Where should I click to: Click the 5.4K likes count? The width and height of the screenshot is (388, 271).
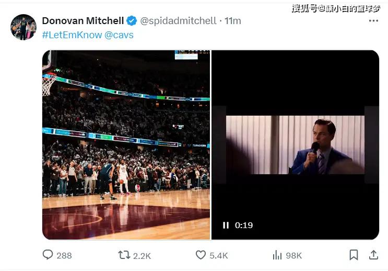click(218, 255)
